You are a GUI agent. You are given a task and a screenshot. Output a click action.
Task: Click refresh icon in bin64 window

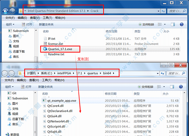pyautogui.click(x=163, y=73)
